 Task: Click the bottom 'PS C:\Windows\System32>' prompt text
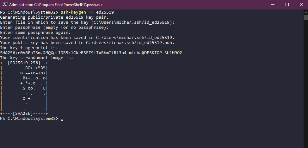(29, 118)
